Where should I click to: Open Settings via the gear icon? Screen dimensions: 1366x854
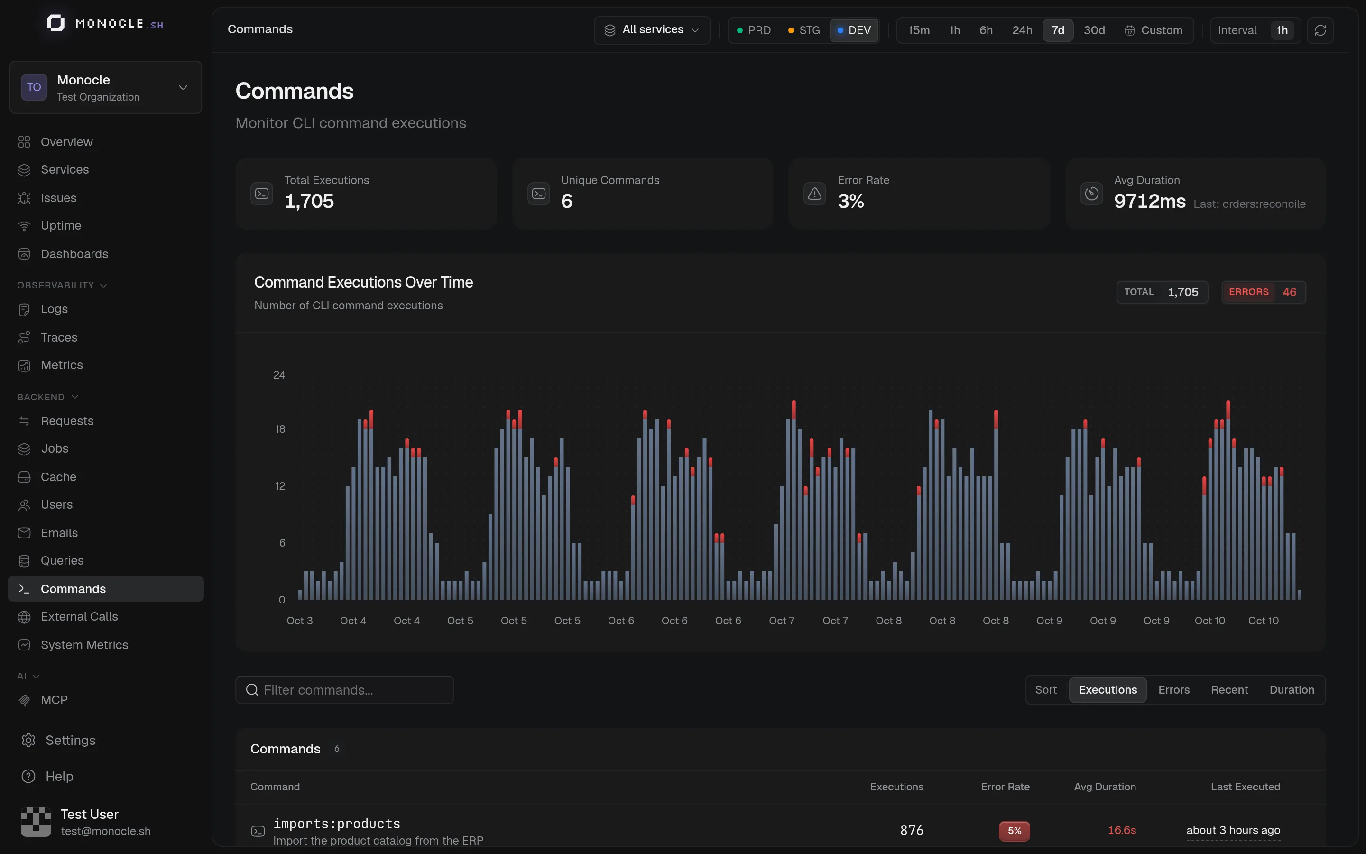[x=28, y=740]
